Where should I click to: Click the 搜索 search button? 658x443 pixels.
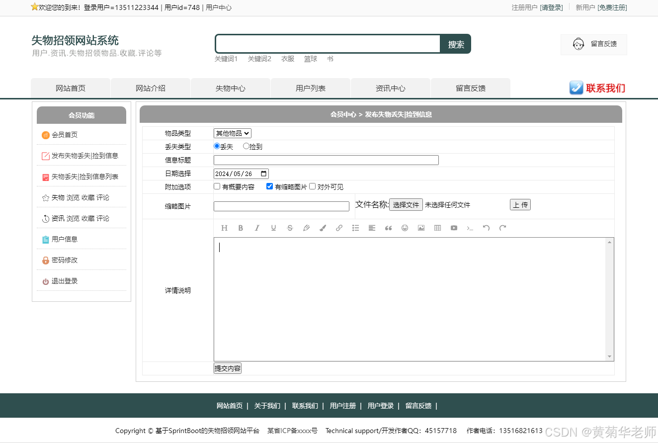(456, 44)
